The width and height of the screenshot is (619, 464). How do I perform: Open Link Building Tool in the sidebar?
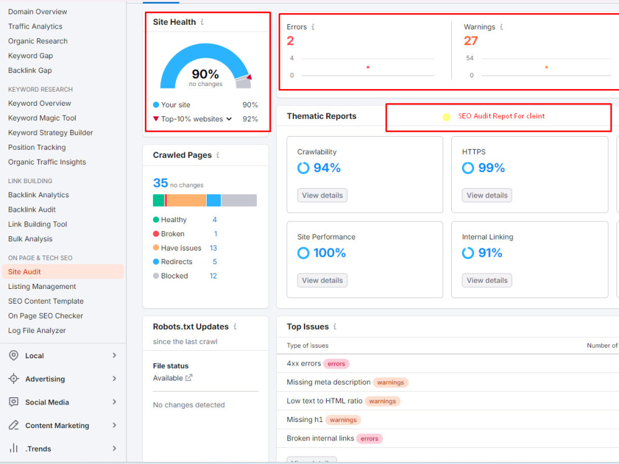pyautogui.click(x=38, y=225)
